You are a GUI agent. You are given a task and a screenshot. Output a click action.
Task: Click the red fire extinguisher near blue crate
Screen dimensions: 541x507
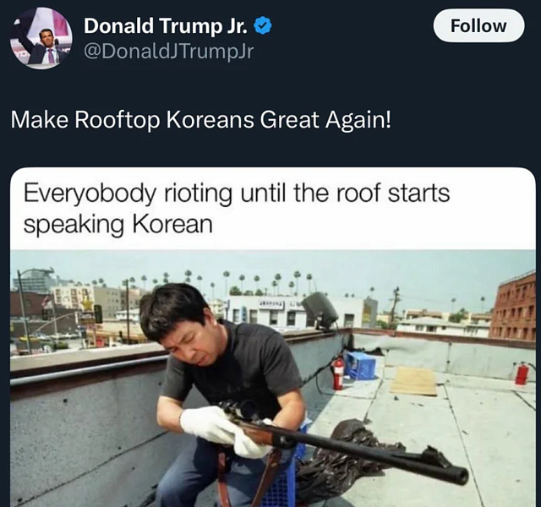tap(338, 373)
